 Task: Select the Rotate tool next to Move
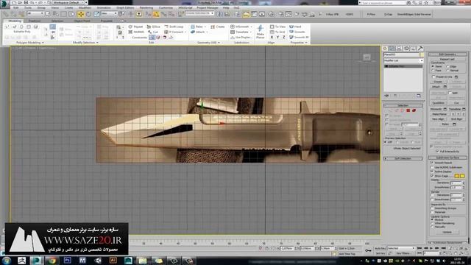[88, 14]
